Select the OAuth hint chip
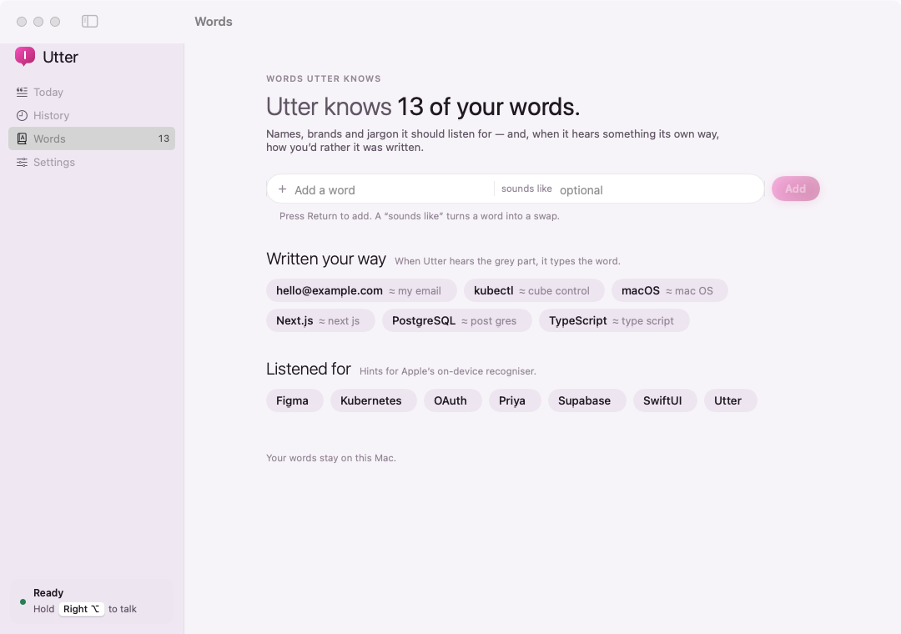This screenshot has width=901, height=634. (x=453, y=400)
